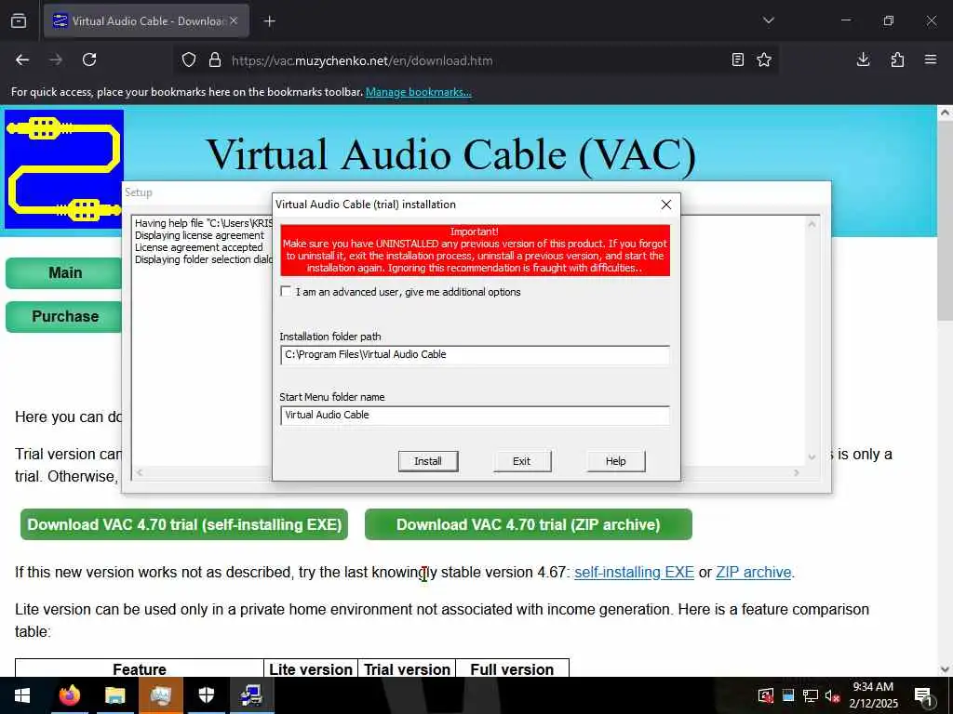Select the setup installer taskbar icon
This screenshot has height=714, width=953.
click(251, 695)
